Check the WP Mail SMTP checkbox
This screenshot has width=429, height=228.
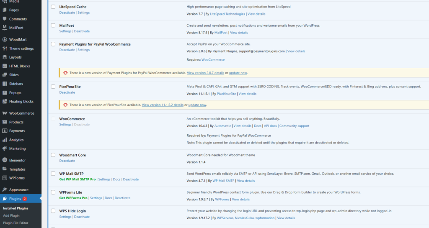tap(53, 173)
